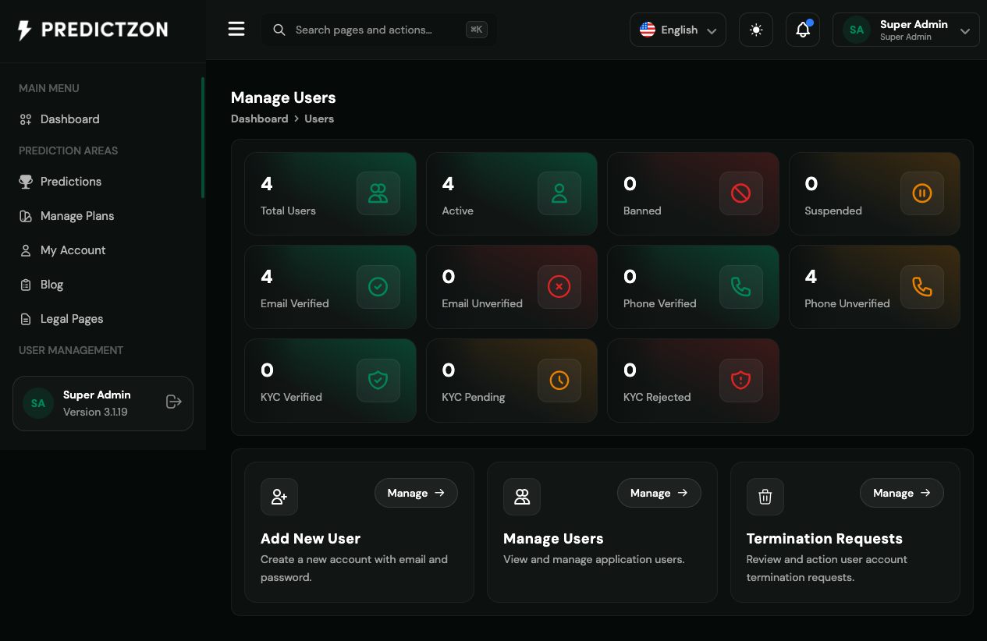Click the Manage Users card icon

coord(522,497)
